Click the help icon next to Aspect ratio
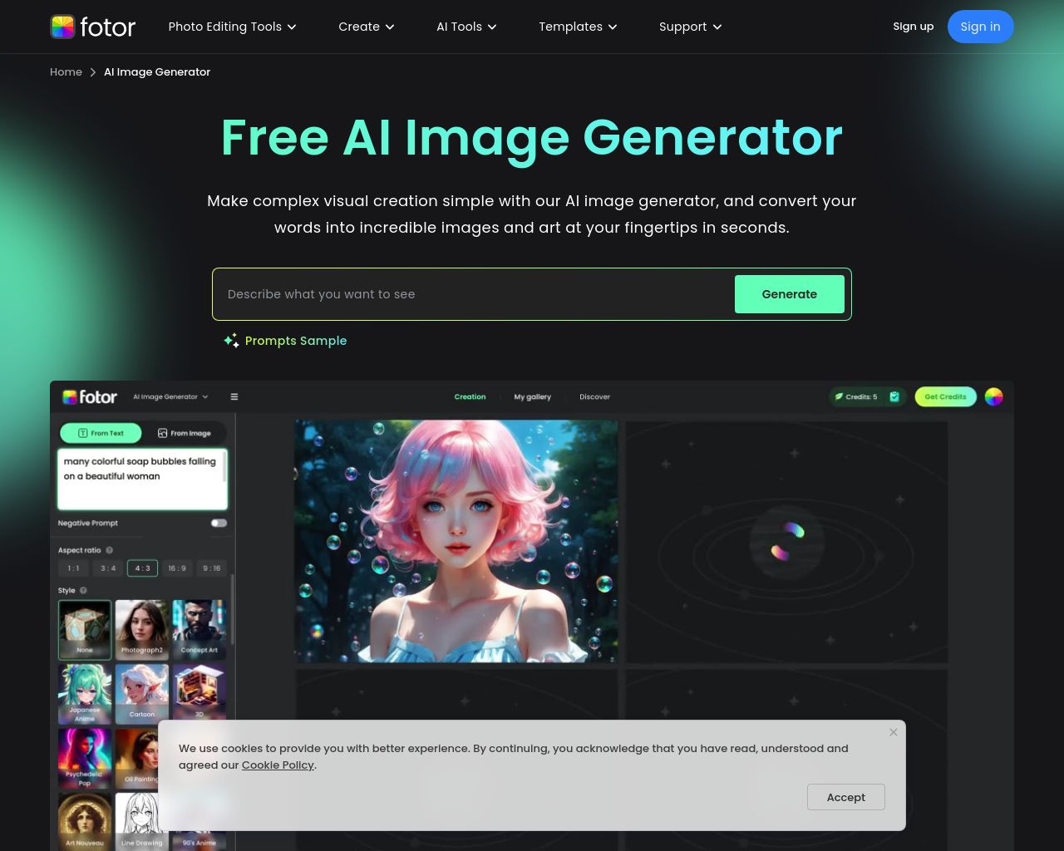Image resolution: width=1064 pixels, height=851 pixels. [x=109, y=550]
